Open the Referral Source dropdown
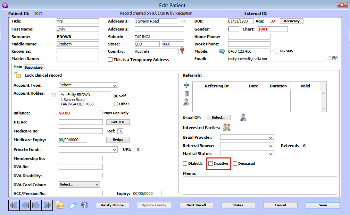The width and height of the screenshot is (350, 215). [247, 146]
